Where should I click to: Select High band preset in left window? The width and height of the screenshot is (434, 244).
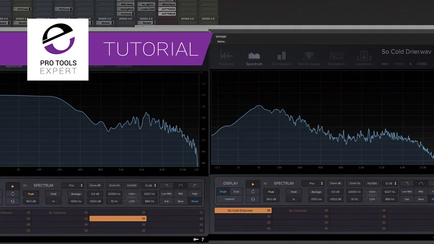195,193
